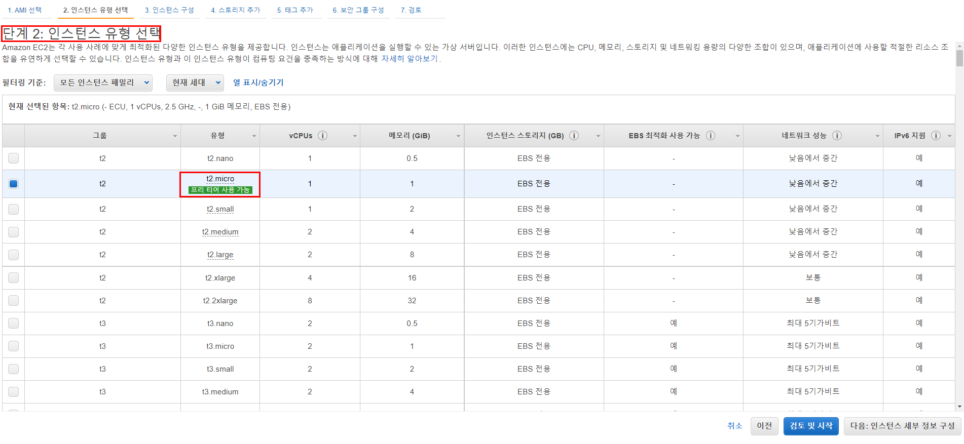Switch to 3. 인스턴스 구성 tab
This screenshot has width=964, height=444.
click(169, 10)
